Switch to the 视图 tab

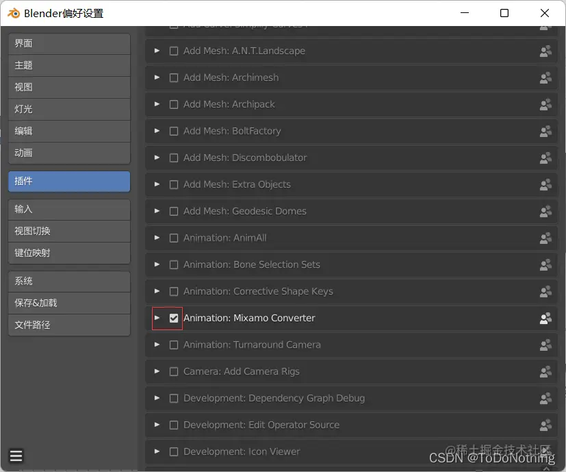(x=69, y=88)
